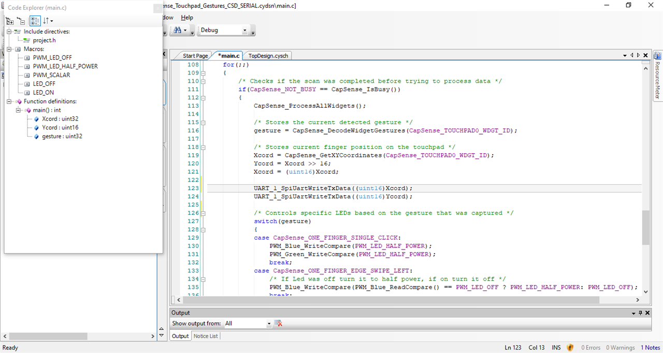Click Expand All icon in Code Explorer toolbar
The width and height of the screenshot is (663, 353).
point(9,21)
